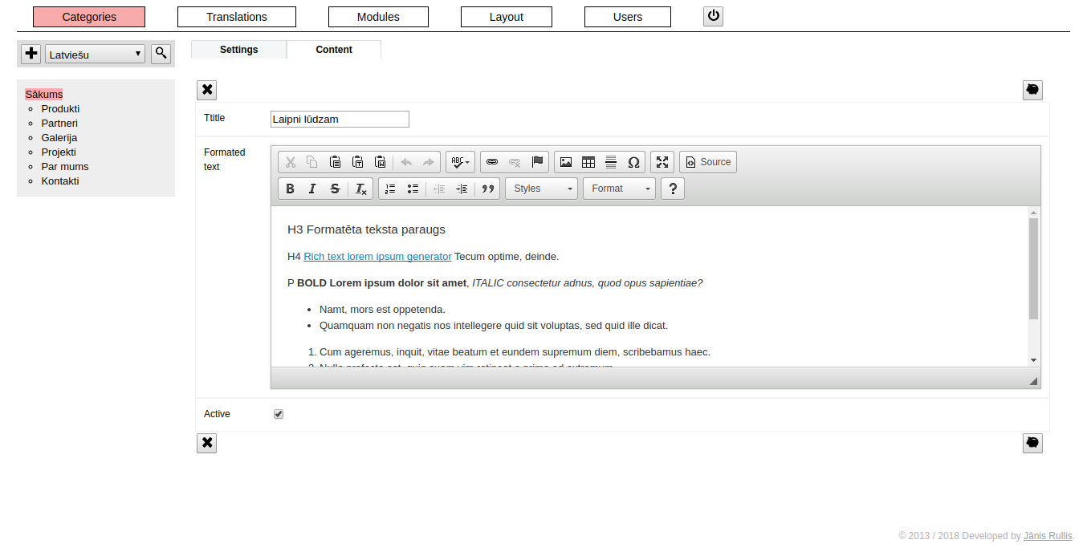Go to the Modules section
The width and height of the screenshot is (1087, 548).
tap(378, 17)
